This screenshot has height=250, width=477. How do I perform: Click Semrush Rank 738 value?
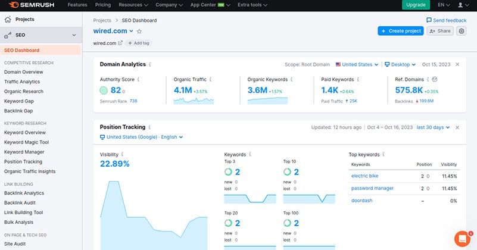[133, 101]
